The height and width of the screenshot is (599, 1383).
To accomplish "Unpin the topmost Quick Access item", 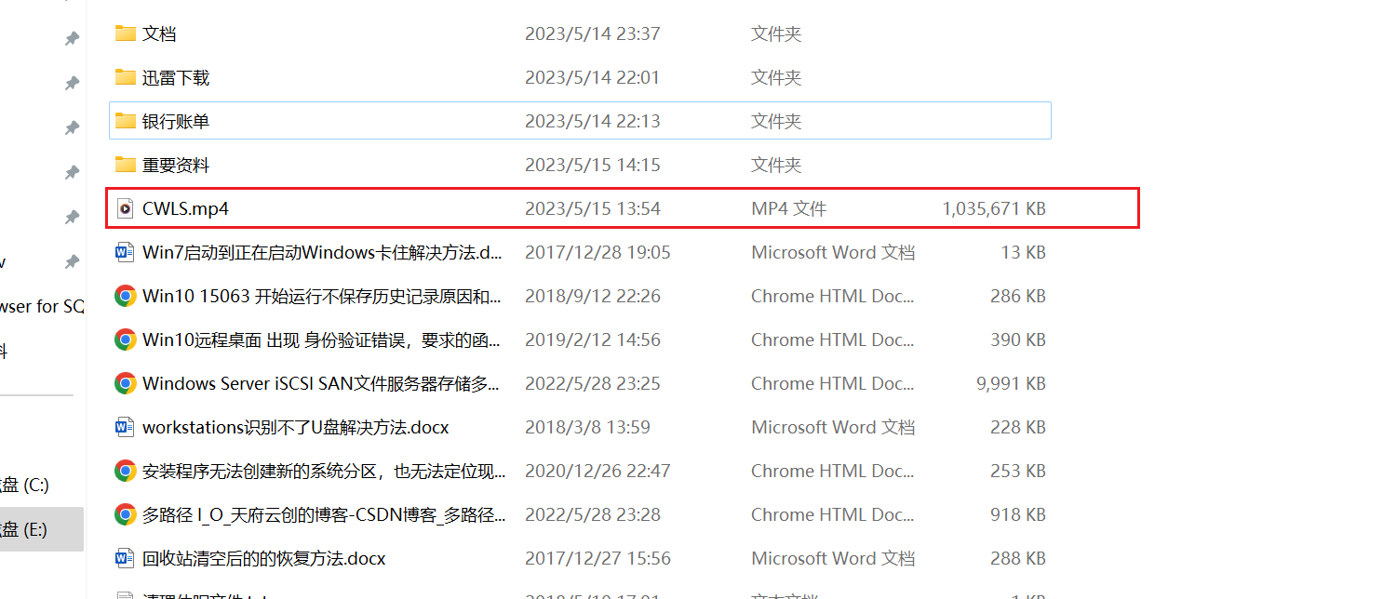I will click(72, 38).
